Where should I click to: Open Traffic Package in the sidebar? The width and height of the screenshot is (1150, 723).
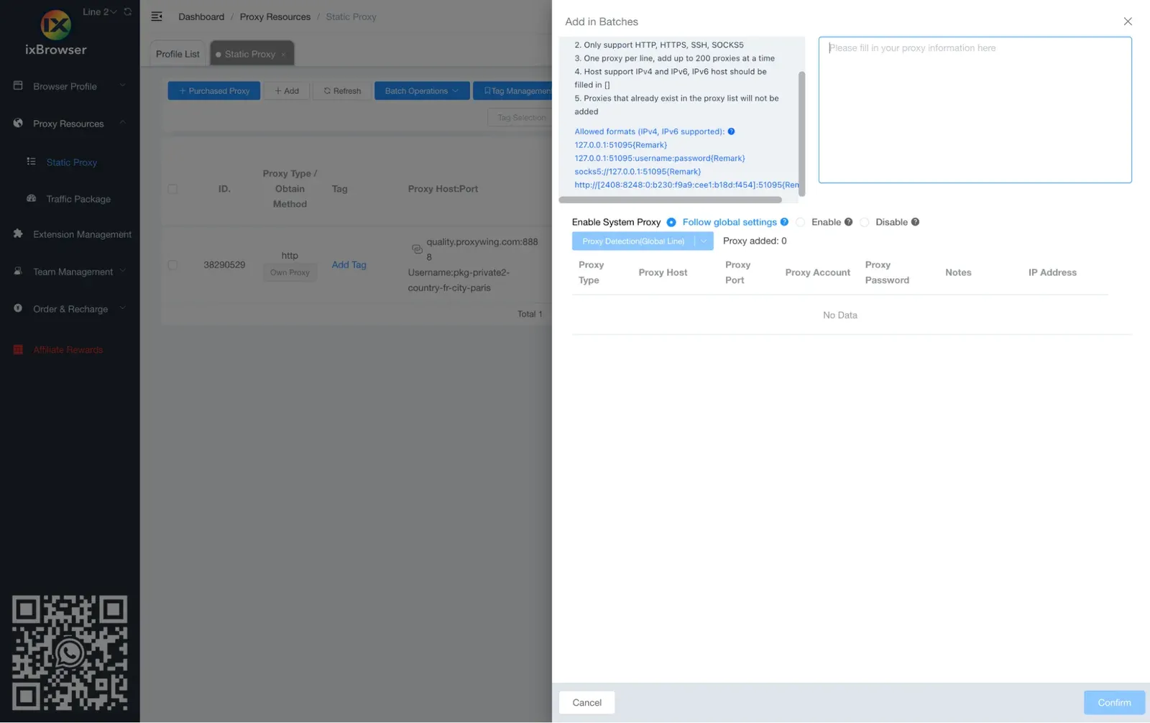[78, 199]
